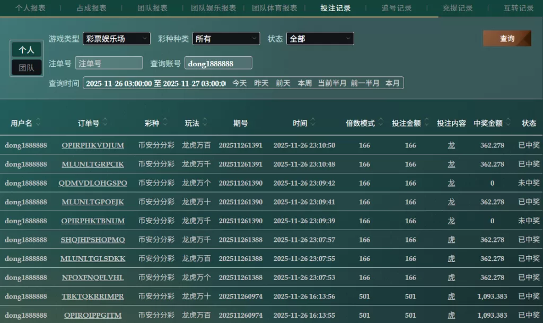Viewport: 543px width, 323px height.
Task: Switch to 个人 view mode
Action: point(27,50)
